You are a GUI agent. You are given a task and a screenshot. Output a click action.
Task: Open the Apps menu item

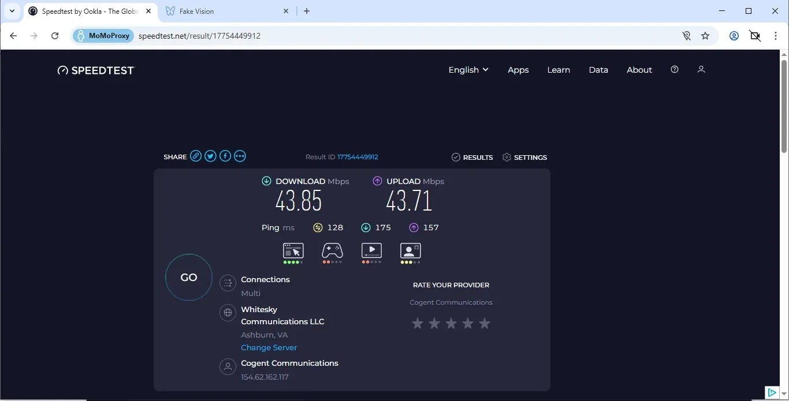coord(518,69)
